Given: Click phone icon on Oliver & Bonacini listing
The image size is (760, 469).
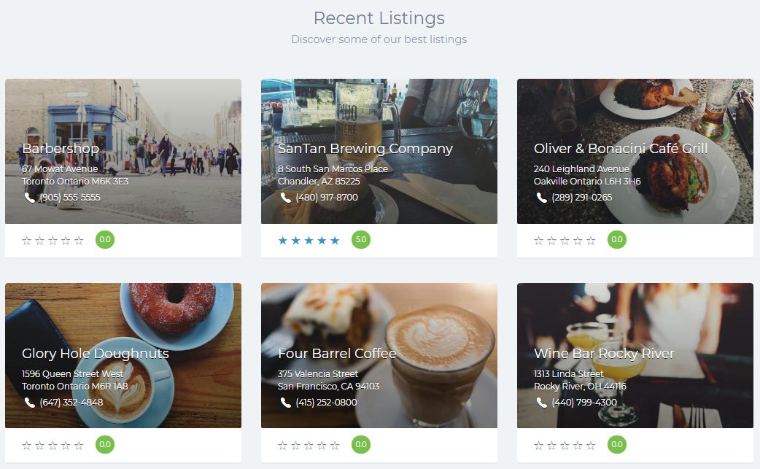Looking at the screenshot, I should point(542,198).
